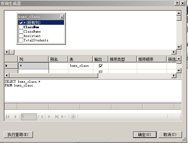Select the 输出 column header
This screenshot has width=188, height=143.
(x=101, y=59)
